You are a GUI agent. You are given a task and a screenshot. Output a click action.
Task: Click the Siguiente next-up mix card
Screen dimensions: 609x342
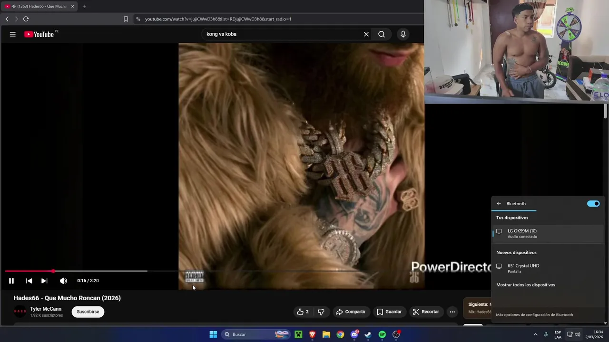pos(477,308)
